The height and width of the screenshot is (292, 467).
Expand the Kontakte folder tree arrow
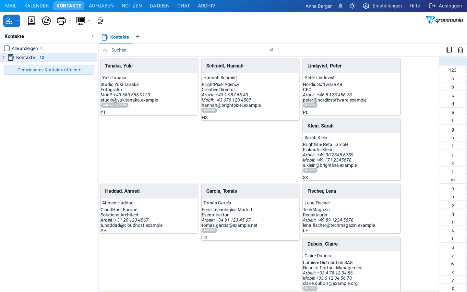coord(4,57)
